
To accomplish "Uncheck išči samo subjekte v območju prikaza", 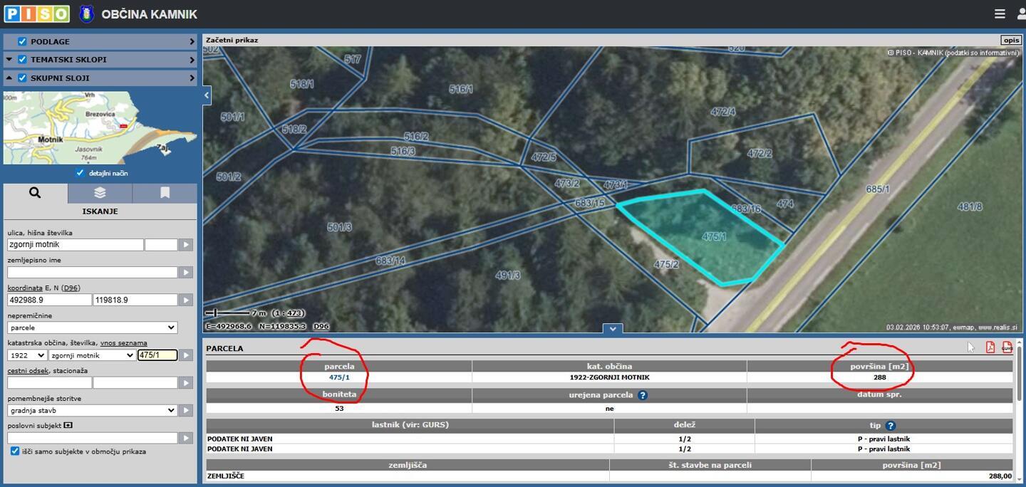I will pyautogui.click(x=15, y=451).
